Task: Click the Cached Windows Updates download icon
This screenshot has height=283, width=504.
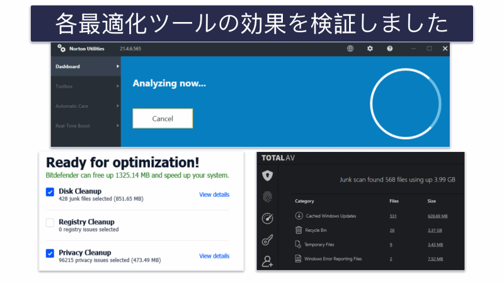Action: (x=299, y=216)
